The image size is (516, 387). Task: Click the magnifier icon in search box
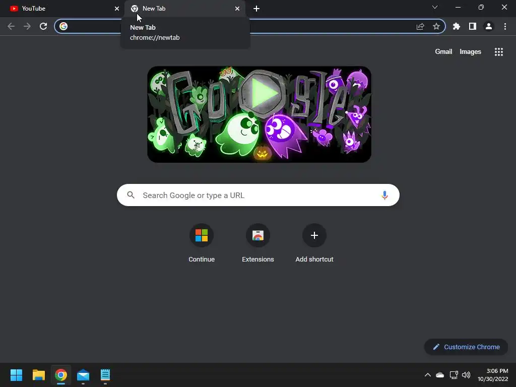coord(131,195)
